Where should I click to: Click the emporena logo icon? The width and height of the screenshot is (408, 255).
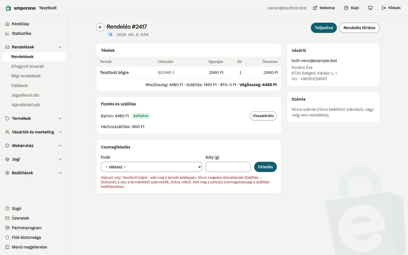pyautogui.click(x=8, y=8)
